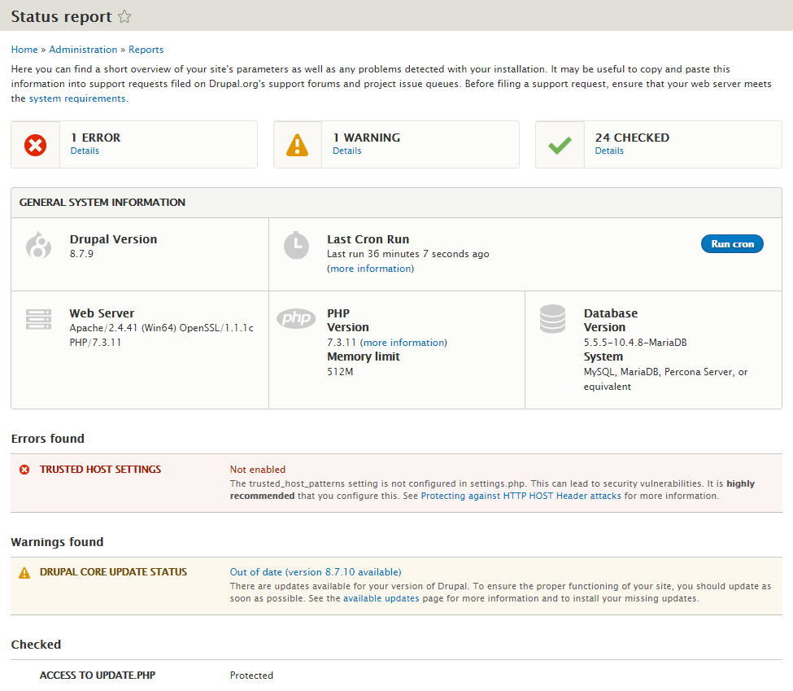The image size is (793, 691).
Task: Click the red error X icon in 1 ERROR card
Action: point(36,145)
